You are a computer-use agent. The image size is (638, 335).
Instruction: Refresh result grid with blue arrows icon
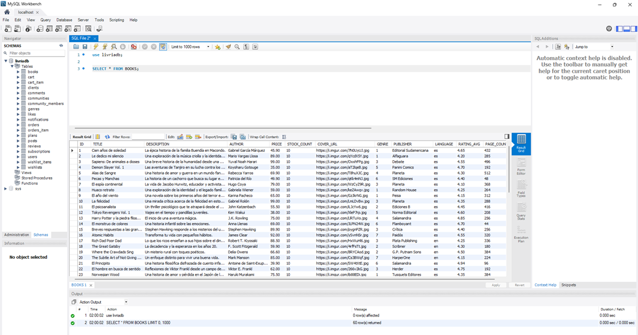pos(107,137)
